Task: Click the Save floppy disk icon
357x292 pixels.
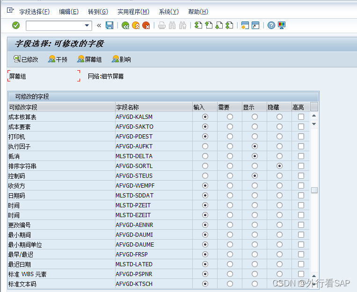Action: [109, 25]
